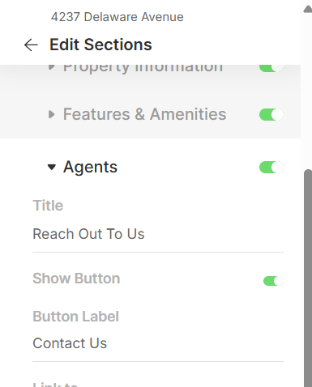Click the Title field containing Reach Out To Us
The height and width of the screenshot is (387, 312).
pyautogui.click(x=158, y=234)
